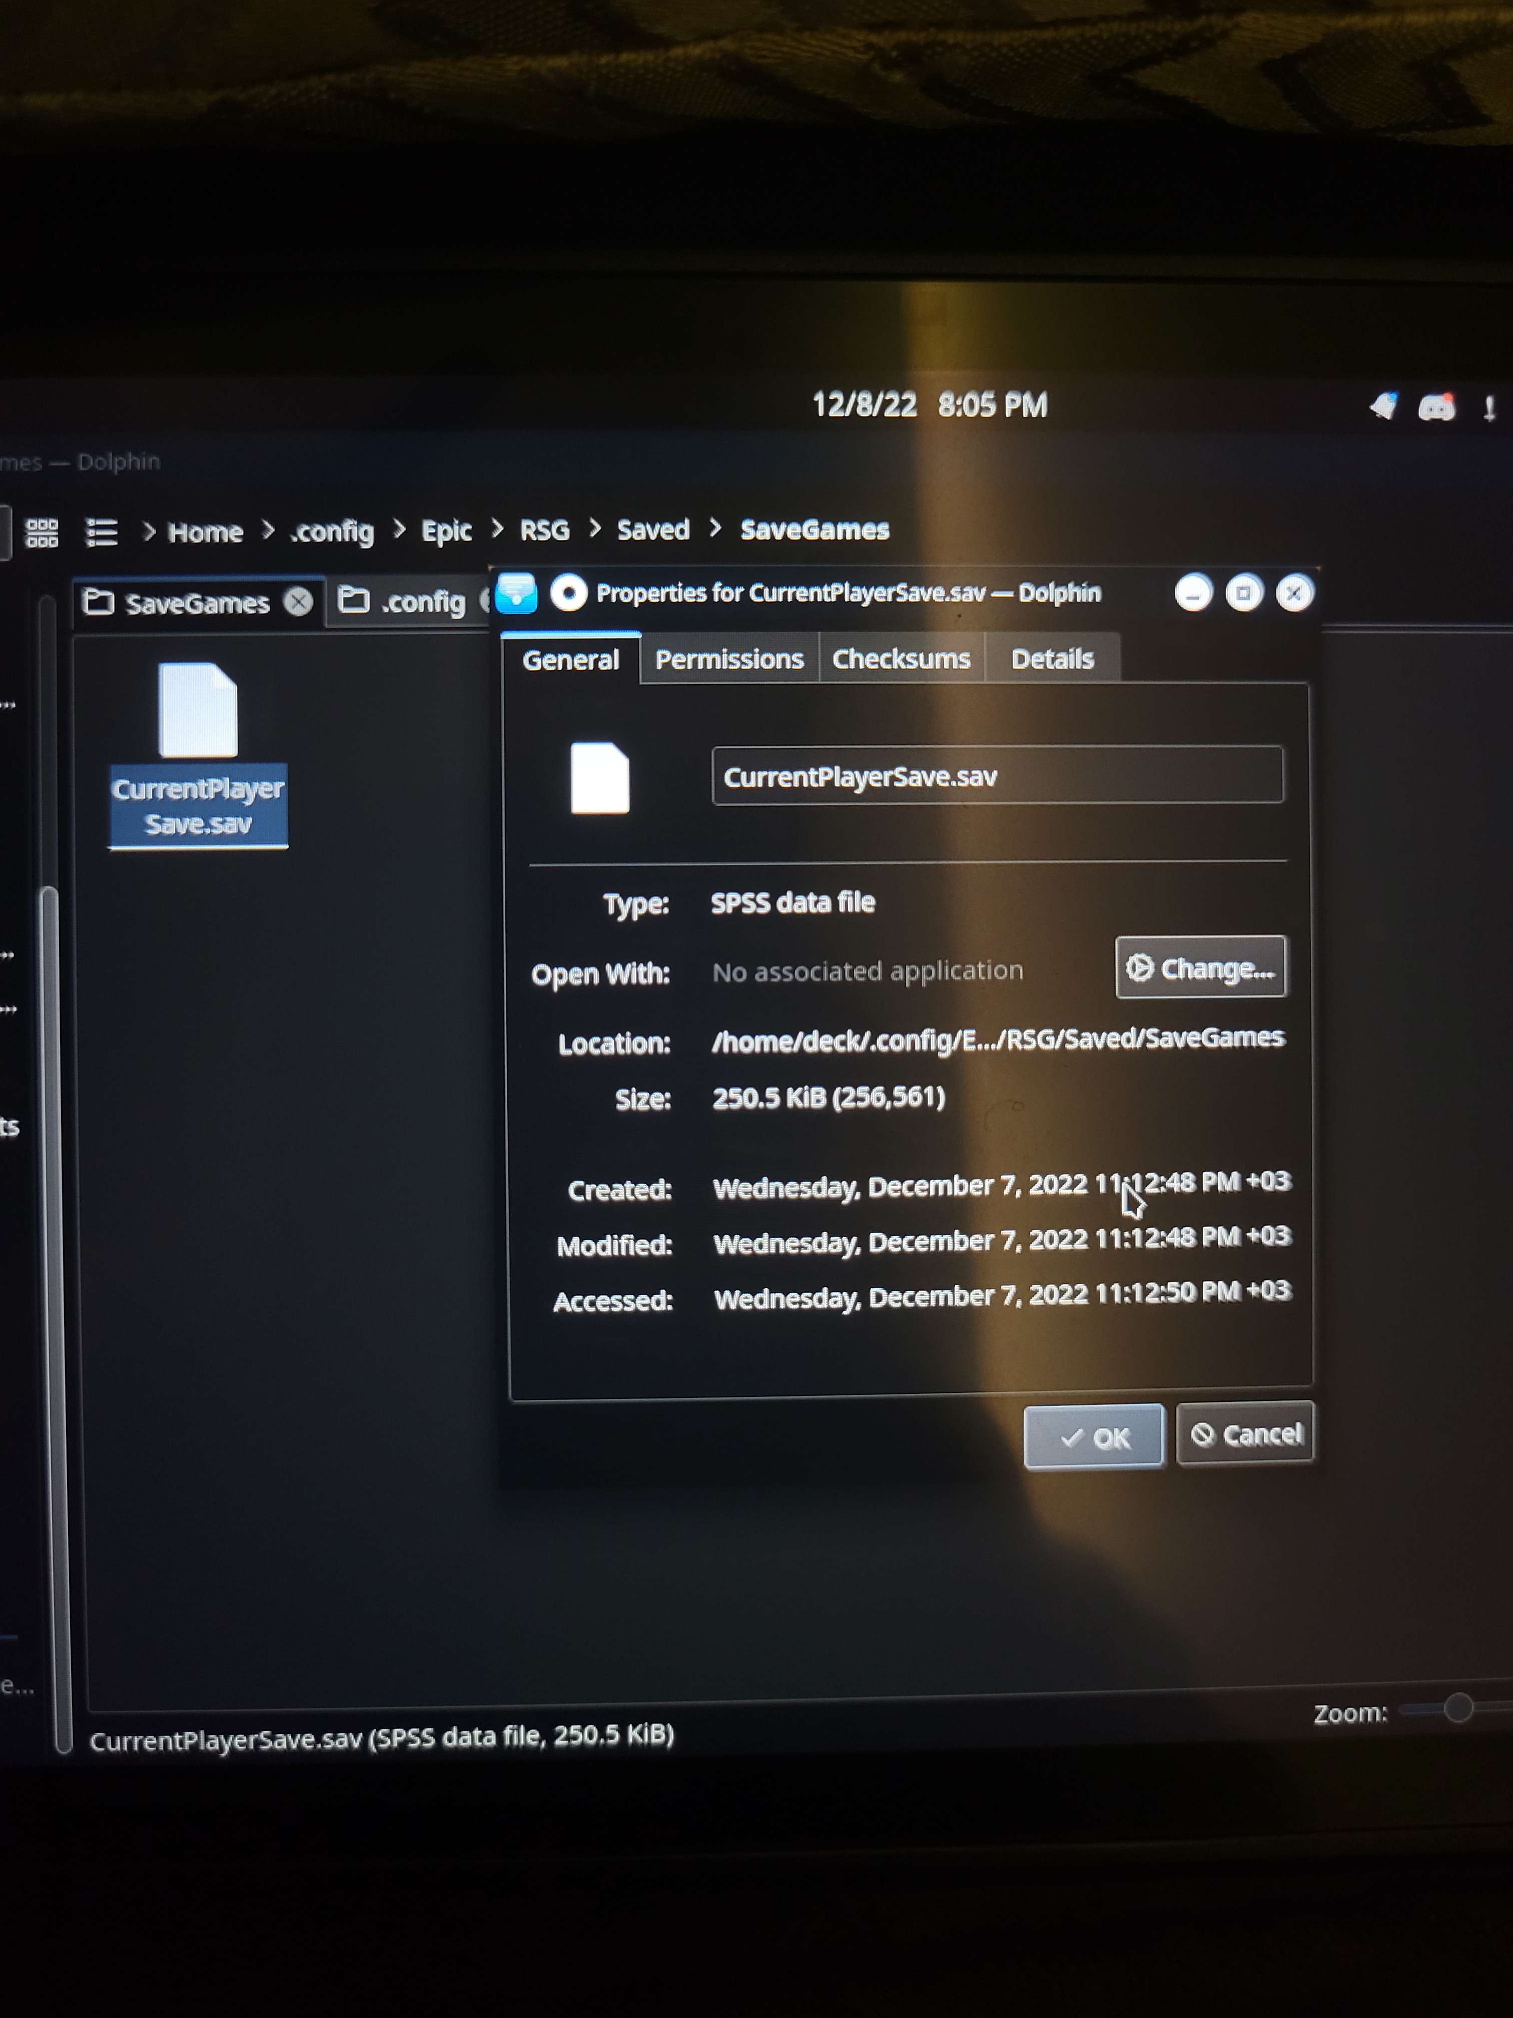
Task: Expand chevron before Home breadcrumb
Action: (150, 531)
